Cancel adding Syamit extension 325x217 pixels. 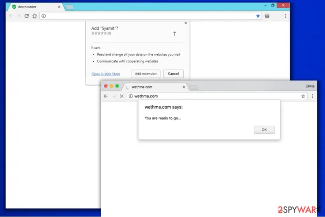point(173,74)
